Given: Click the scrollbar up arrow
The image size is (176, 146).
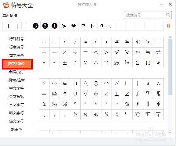Looking at the screenshot, I should click(170, 37).
